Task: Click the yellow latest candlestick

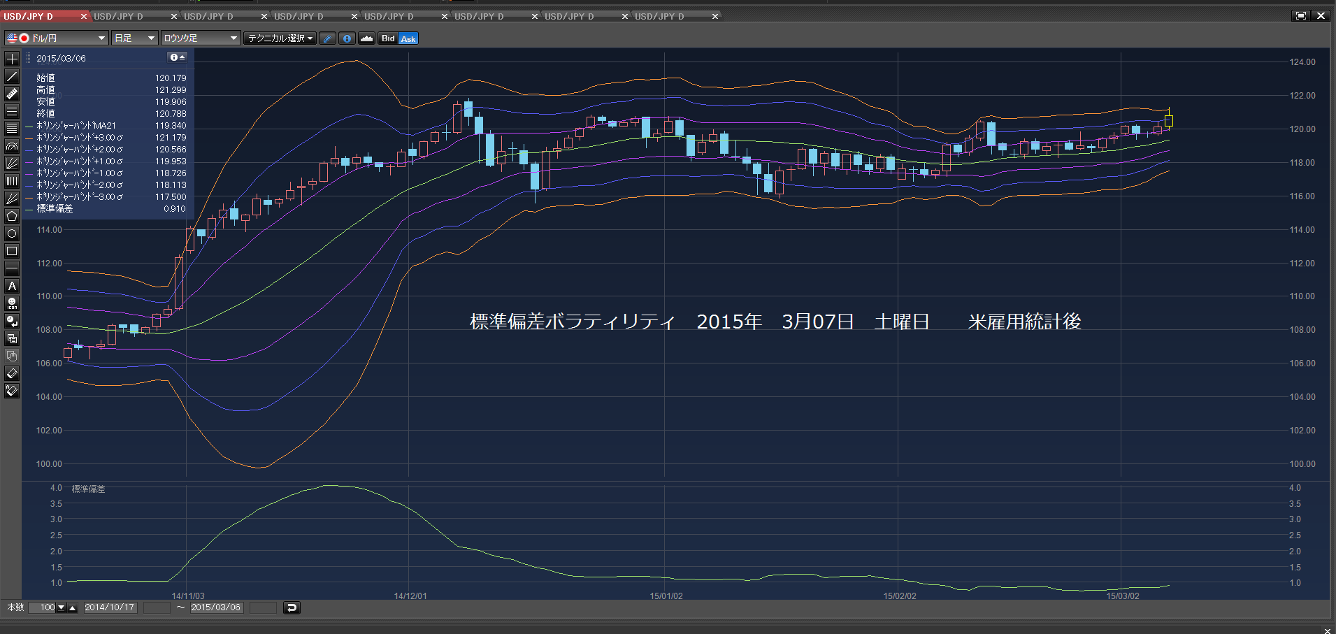Action: coord(1168,120)
